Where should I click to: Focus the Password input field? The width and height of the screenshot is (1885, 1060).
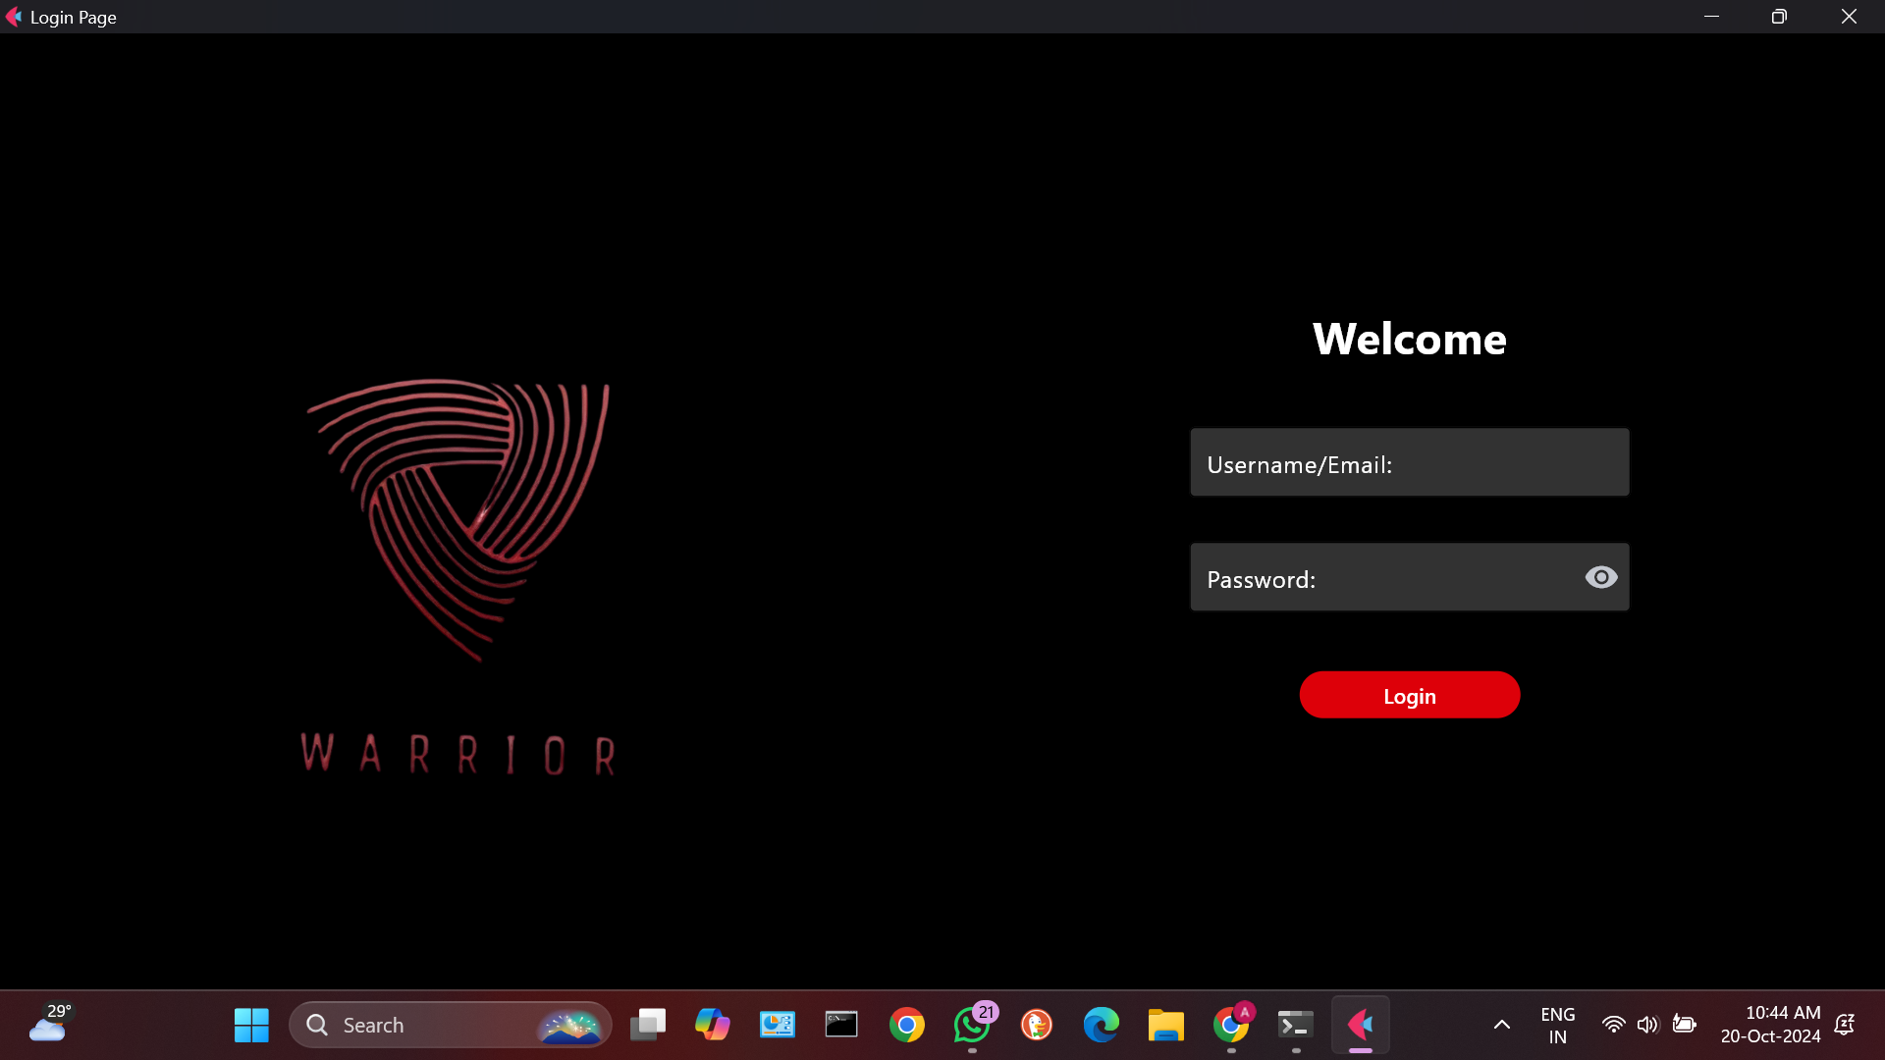[1384, 578]
